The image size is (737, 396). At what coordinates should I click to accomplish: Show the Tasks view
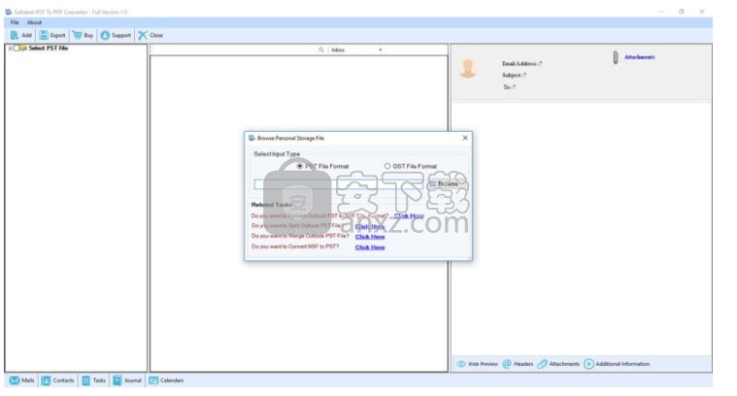coord(93,380)
